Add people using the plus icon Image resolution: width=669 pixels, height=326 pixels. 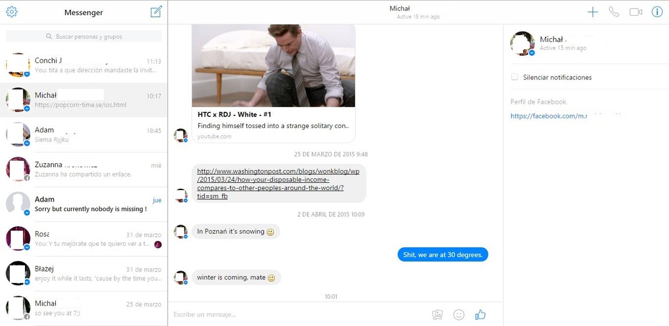[x=592, y=12]
